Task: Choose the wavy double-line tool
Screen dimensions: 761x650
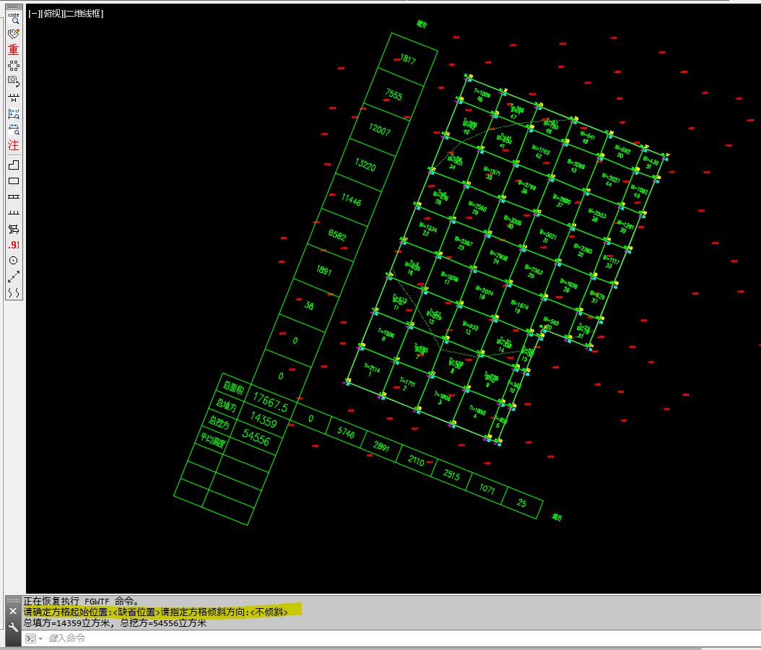Action: tap(14, 292)
